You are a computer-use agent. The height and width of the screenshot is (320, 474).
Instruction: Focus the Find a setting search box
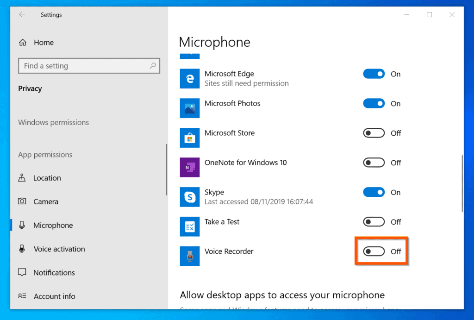(x=89, y=66)
